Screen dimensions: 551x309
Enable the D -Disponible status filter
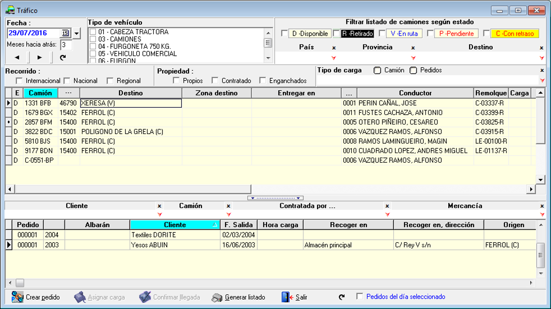(x=285, y=34)
